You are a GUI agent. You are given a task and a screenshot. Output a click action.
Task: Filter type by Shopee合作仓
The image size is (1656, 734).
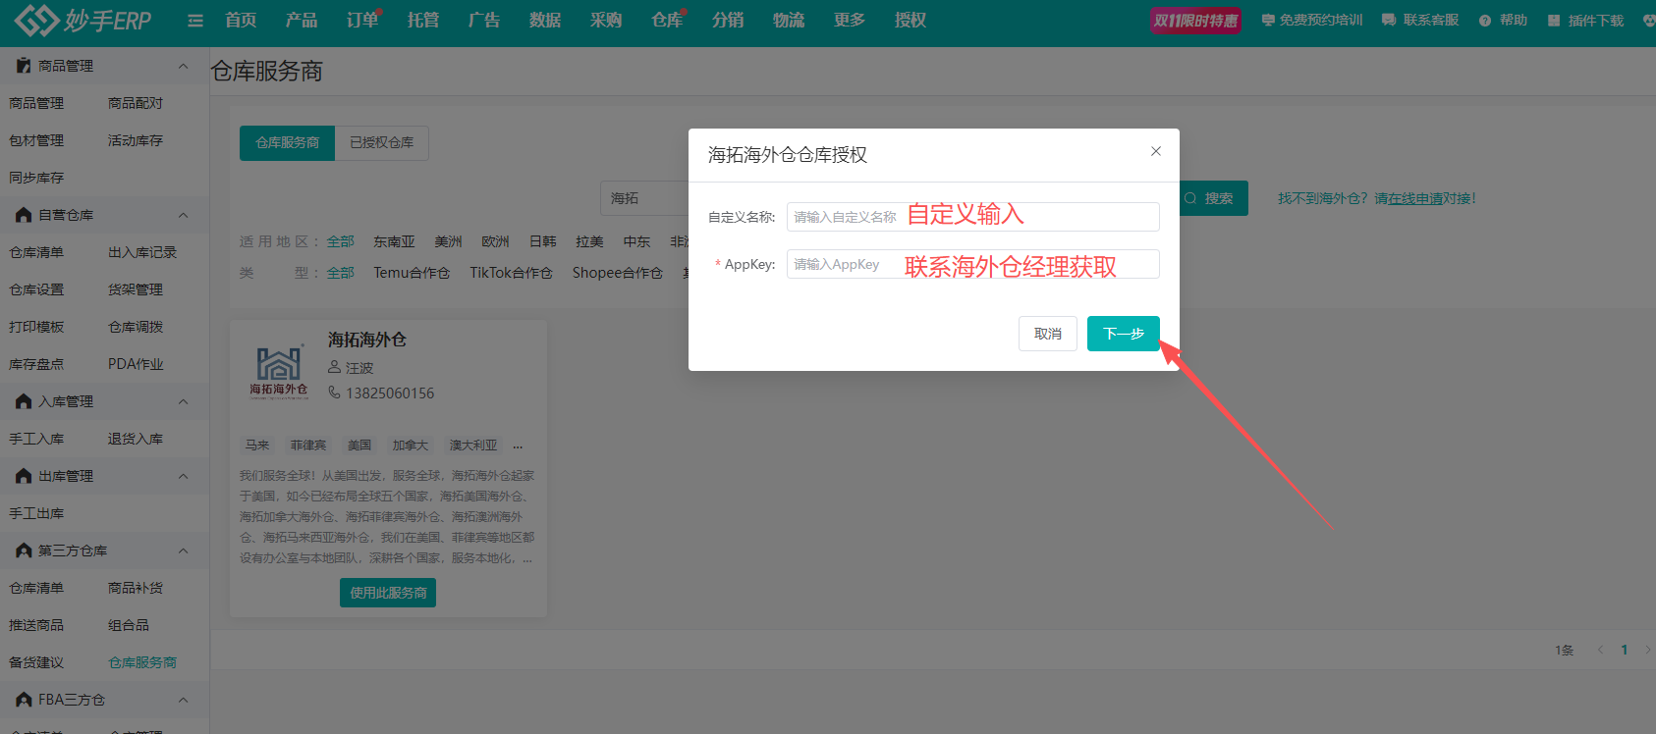618,273
